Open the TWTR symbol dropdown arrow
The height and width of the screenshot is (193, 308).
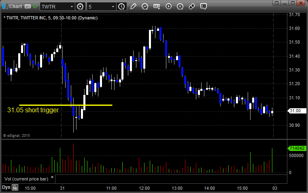(x=72, y=6)
